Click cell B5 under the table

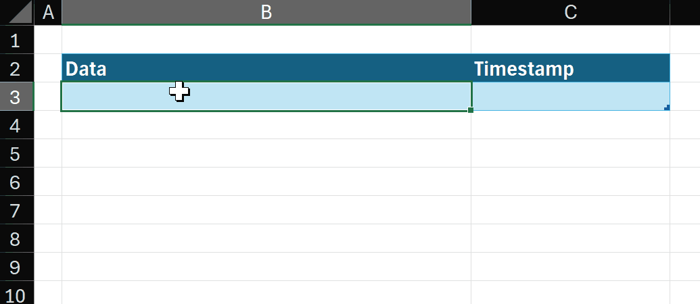266,153
